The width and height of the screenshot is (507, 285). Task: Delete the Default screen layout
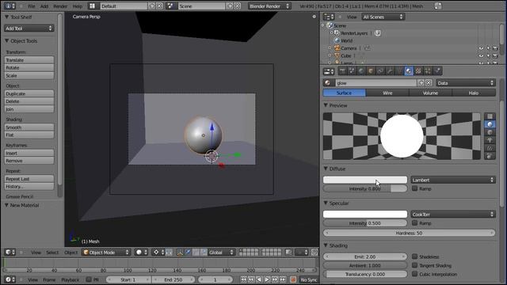[159, 6]
